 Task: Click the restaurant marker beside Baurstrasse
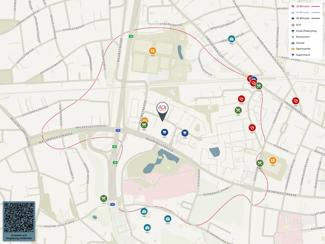144,125
